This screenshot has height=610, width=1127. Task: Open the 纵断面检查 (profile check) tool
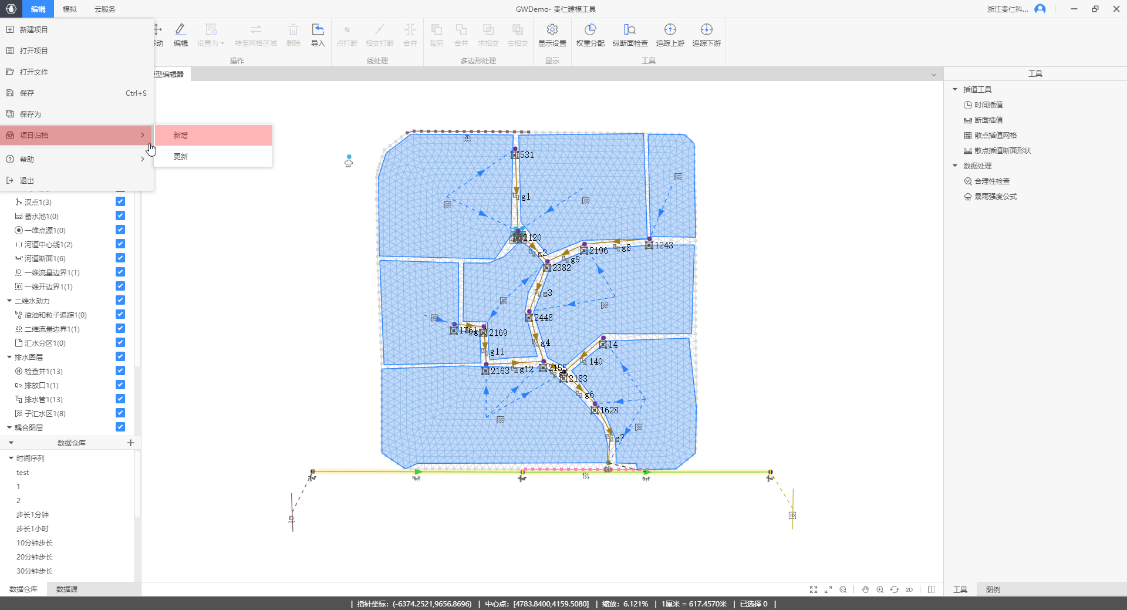click(x=630, y=29)
